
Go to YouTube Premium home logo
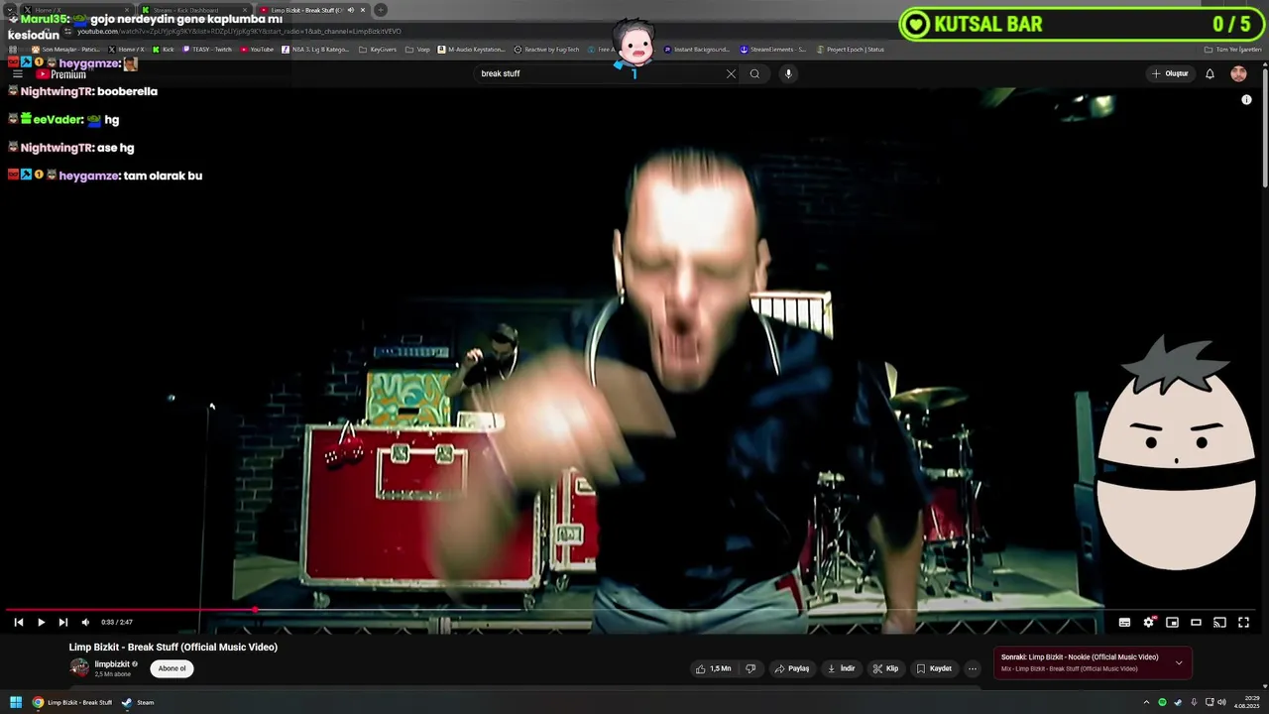(61, 74)
